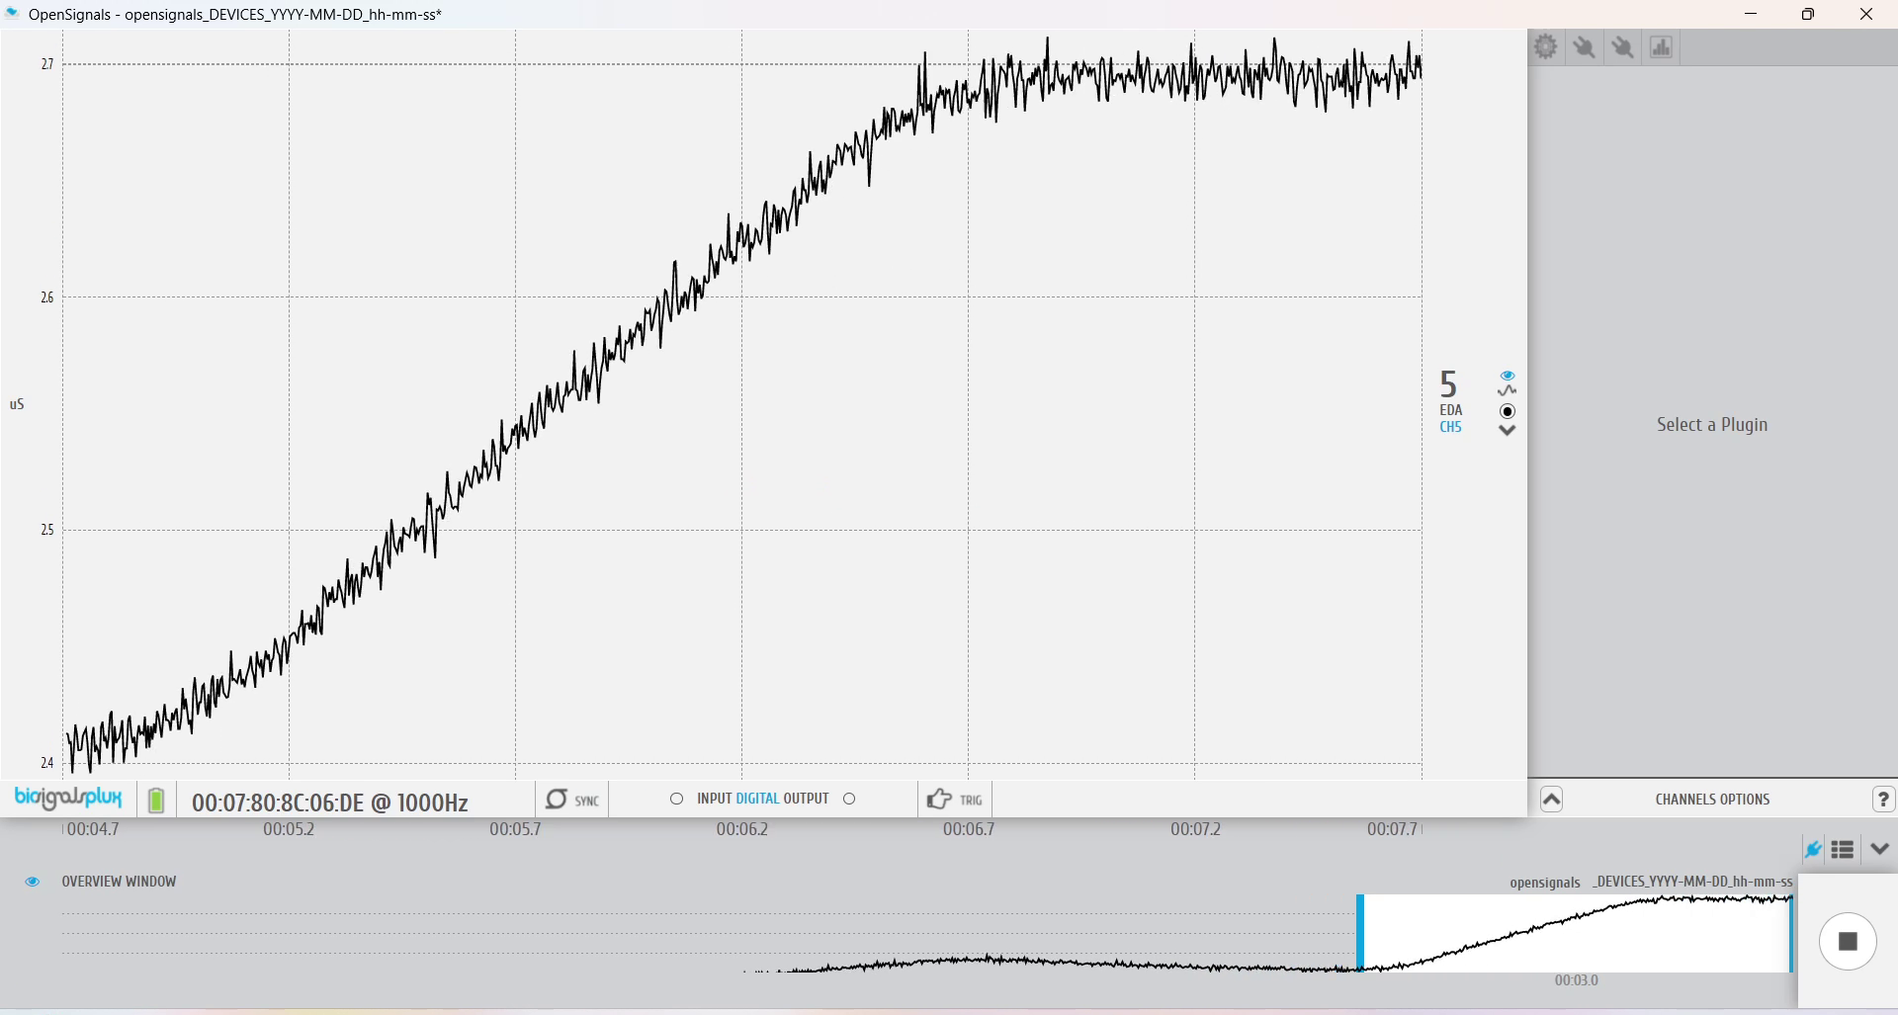The width and height of the screenshot is (1898, 1015).
Task: Minimize the OpenSignals window
Action: pos(1751,14)
